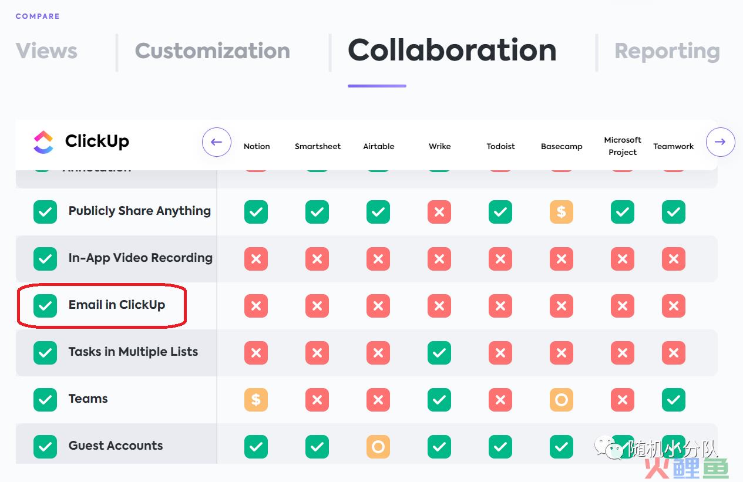
Task: Click Teamwork's check for Publicly Share Anything
Action: coord(674,212)
